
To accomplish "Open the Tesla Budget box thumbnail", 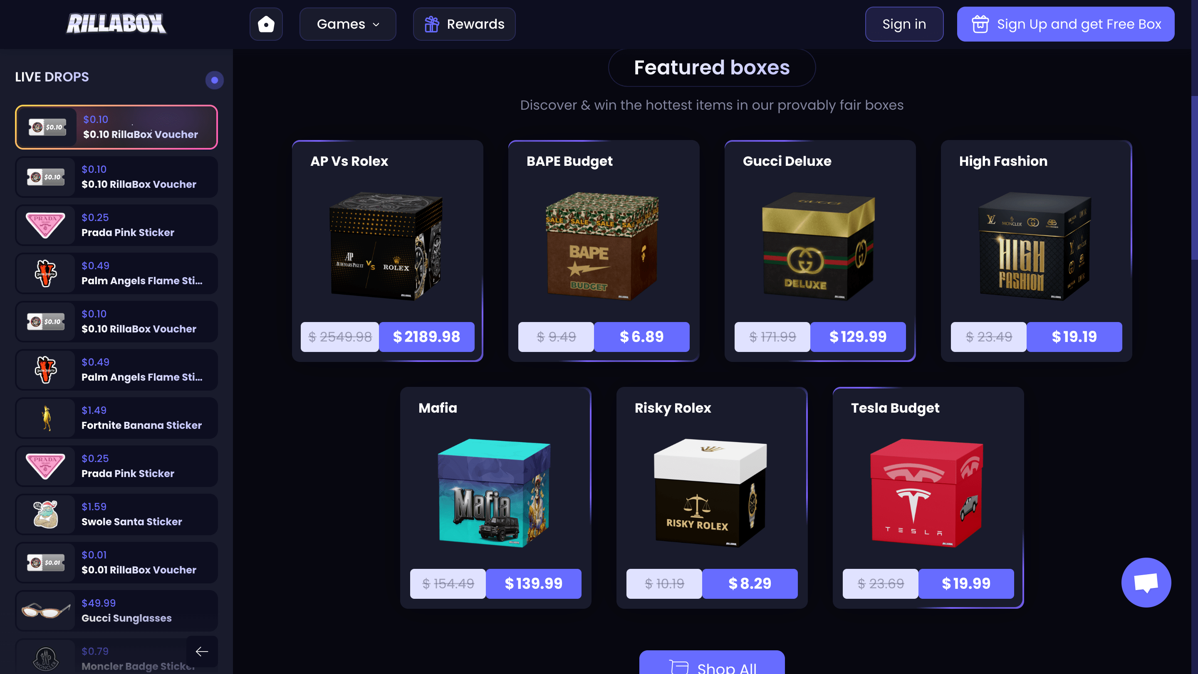I will [x=927, y=493].
